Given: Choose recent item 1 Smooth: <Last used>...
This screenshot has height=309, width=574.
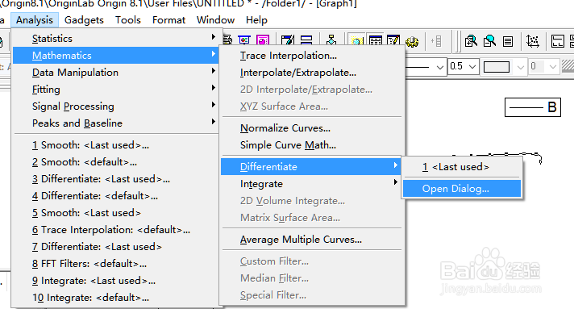Looking at the screenshot, I should 115,144.
